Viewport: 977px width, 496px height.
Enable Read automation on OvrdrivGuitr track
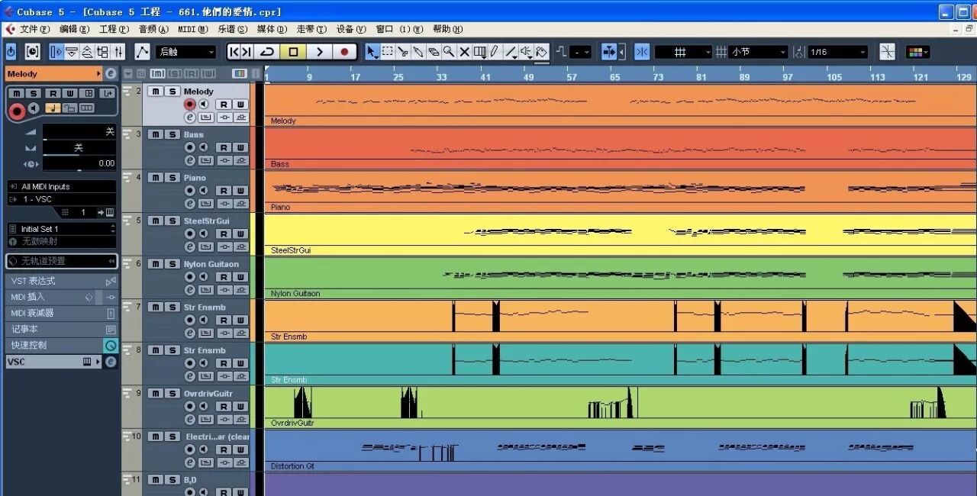(224, 407)
